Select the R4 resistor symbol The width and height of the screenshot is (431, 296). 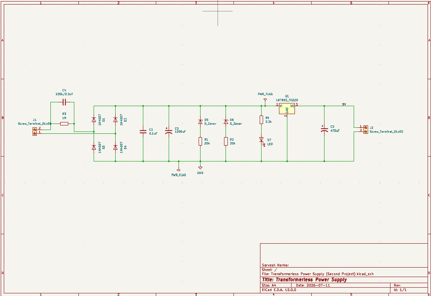pos(262,120)
